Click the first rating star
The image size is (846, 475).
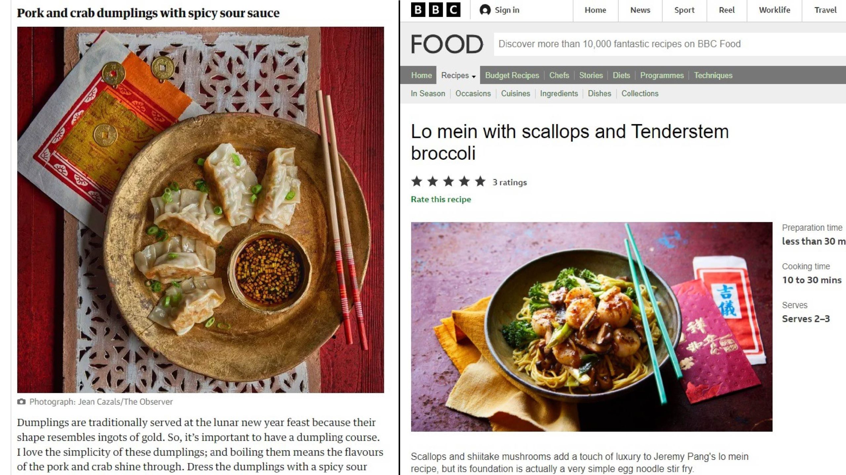417,182
